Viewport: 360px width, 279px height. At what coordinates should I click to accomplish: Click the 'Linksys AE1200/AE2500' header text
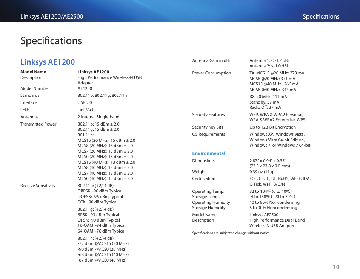(52, 17)
